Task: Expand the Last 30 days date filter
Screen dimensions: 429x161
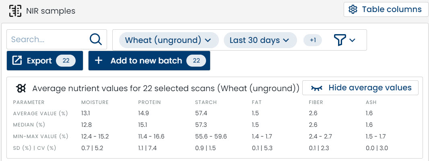Action: tap(260, 40)
